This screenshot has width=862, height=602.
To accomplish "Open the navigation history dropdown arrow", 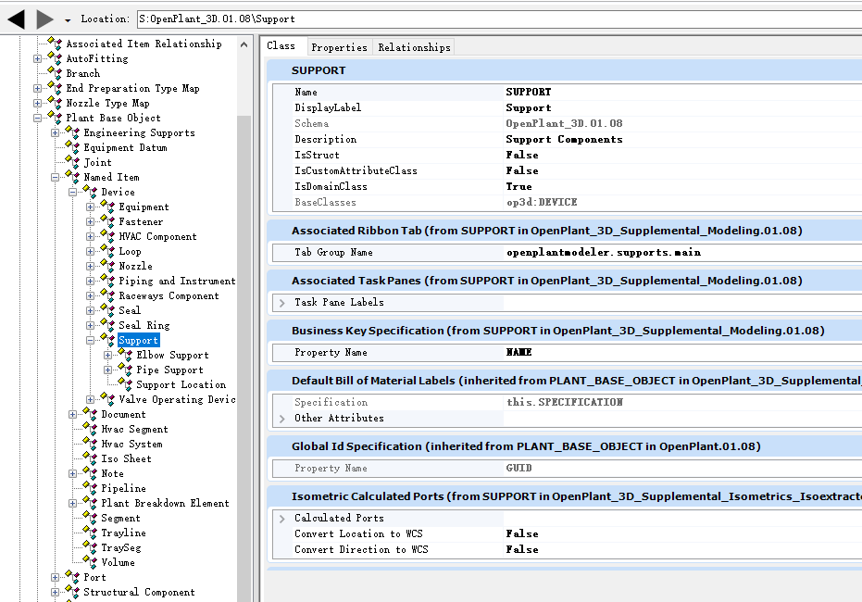I will click(x=68, y=19).
